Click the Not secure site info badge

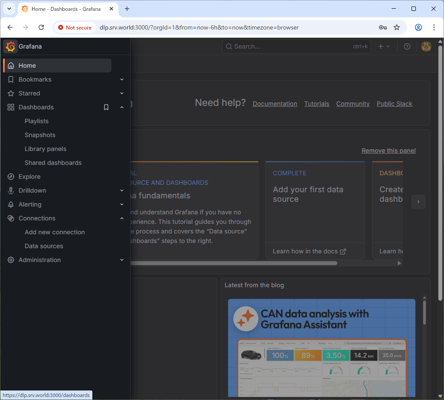[x=75, y=27]
